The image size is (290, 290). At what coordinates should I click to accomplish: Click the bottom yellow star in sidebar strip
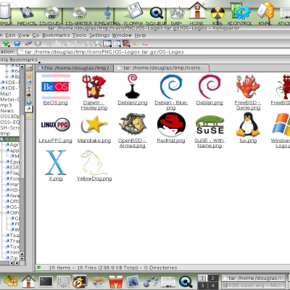pyautogui.click(x=29, y=116)
